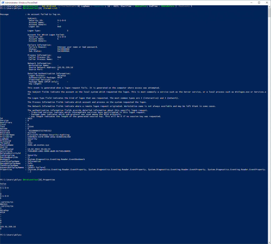Click the Id value 4625
Screen dimensions: 271x244
pos(29,118)
